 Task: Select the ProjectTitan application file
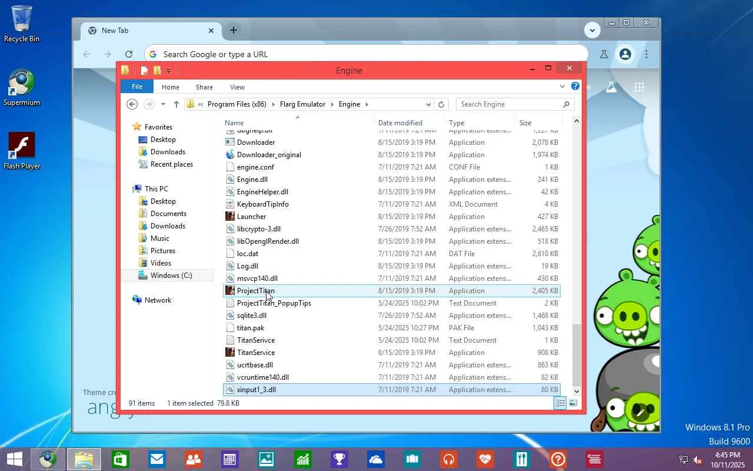click(392, 291)
